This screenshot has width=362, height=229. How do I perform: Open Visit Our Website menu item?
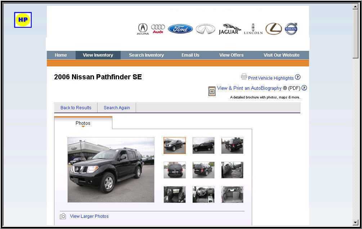(x=281, y=55)
